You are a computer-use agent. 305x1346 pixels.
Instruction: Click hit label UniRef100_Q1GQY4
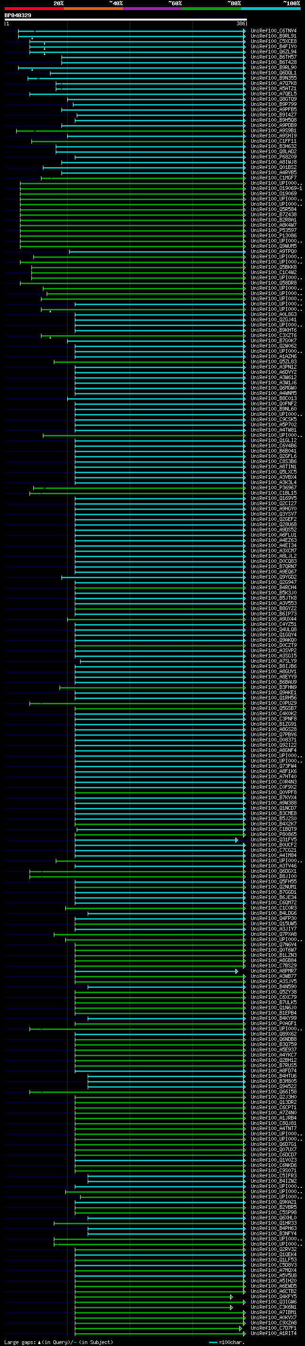click(x=274, y=635)
